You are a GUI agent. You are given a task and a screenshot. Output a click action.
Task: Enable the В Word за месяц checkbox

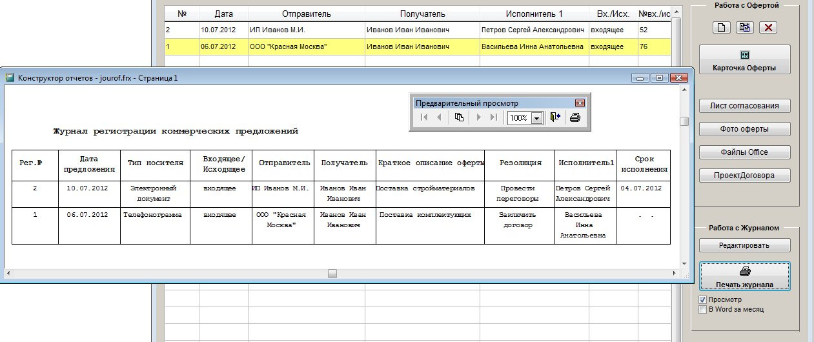pyautogui.click(x=704, y=310)
